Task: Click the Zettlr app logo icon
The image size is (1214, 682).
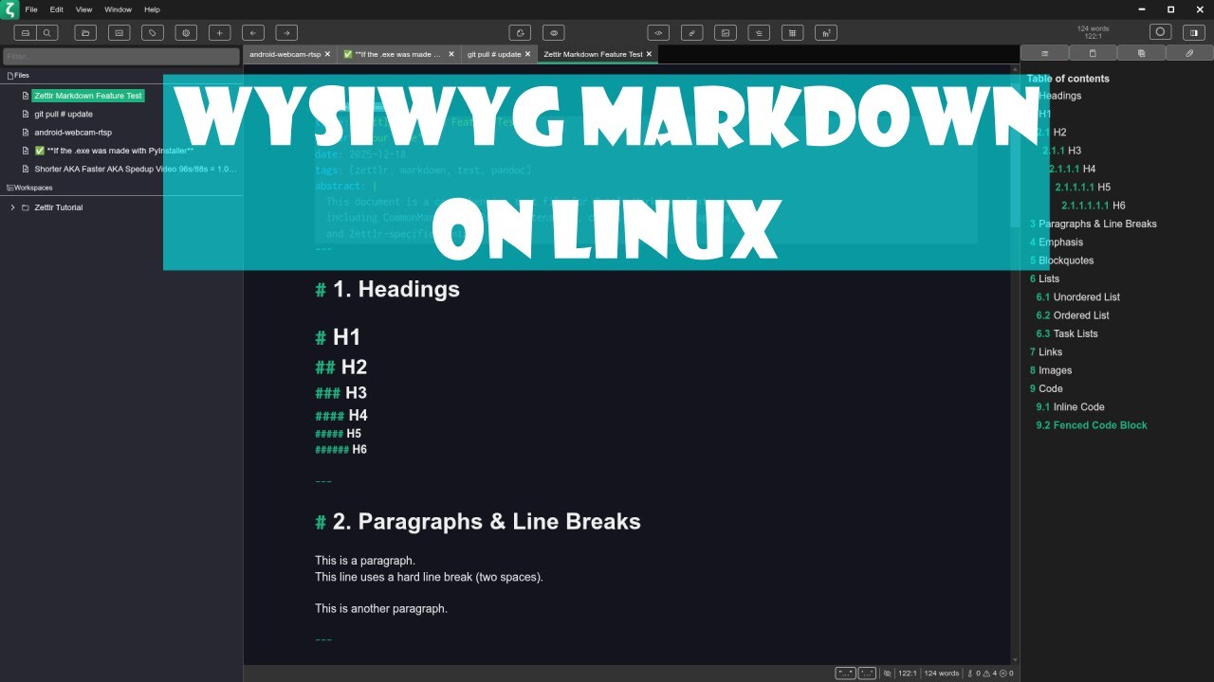Action: point(10,9)
